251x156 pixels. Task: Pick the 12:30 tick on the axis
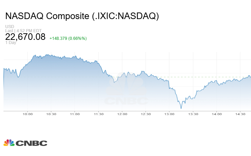click(146, 114)
